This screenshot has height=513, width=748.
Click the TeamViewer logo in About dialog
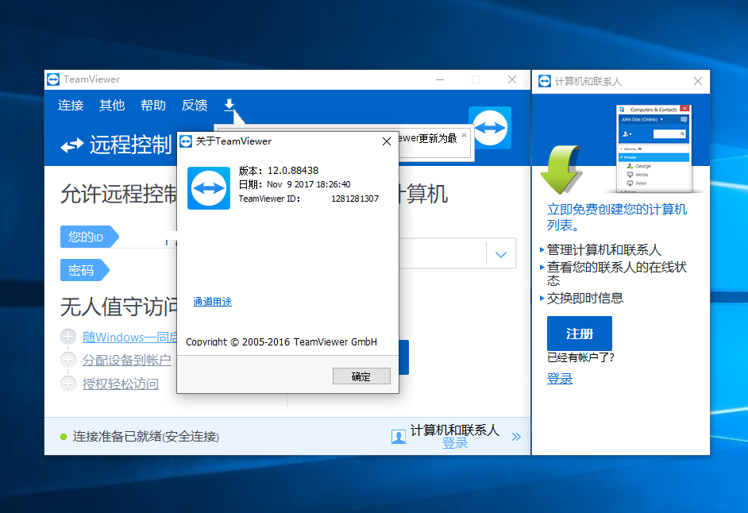[x=209, y=188]
